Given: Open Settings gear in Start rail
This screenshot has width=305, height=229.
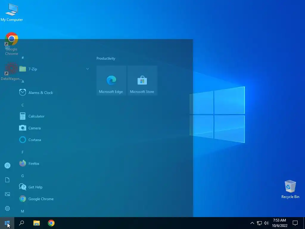Looking at the screenshot, I should [7, 208].
